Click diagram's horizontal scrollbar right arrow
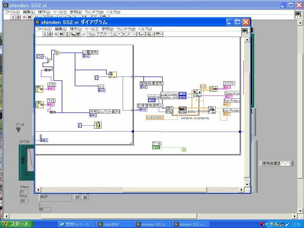Viewport: 304px width, 228px height. click(x=241, y=190)
